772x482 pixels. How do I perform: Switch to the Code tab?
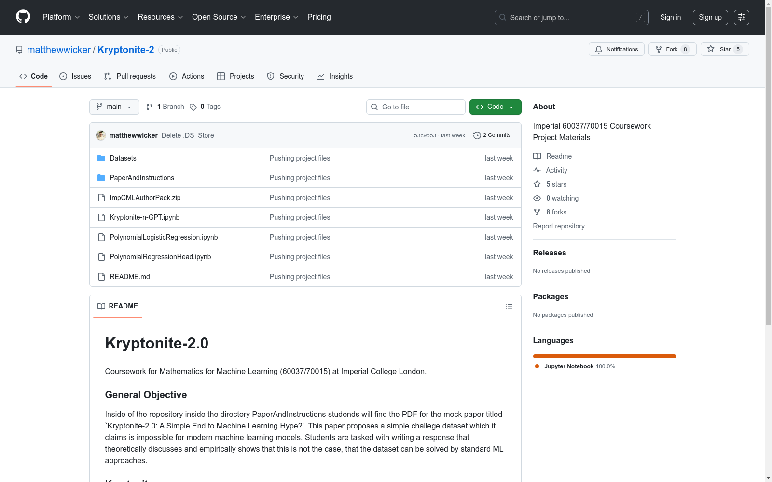[x=34, y=76]
